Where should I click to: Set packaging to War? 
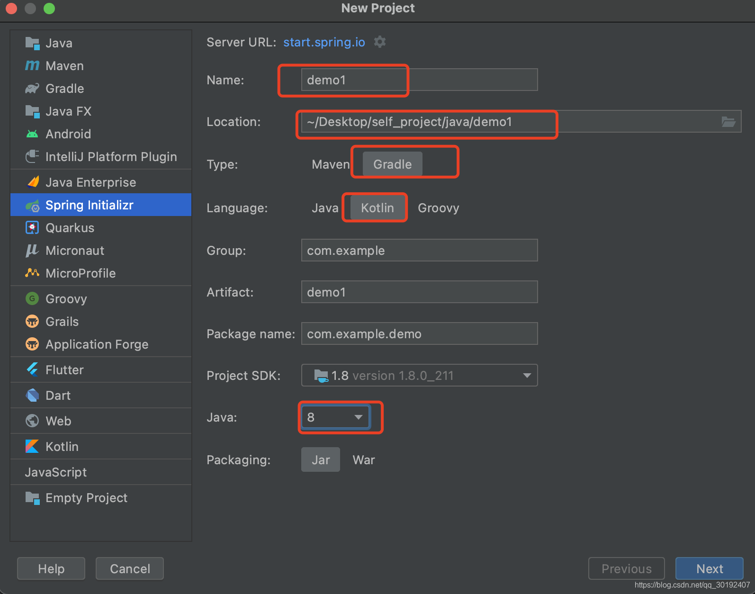click(x=364, y=460)
